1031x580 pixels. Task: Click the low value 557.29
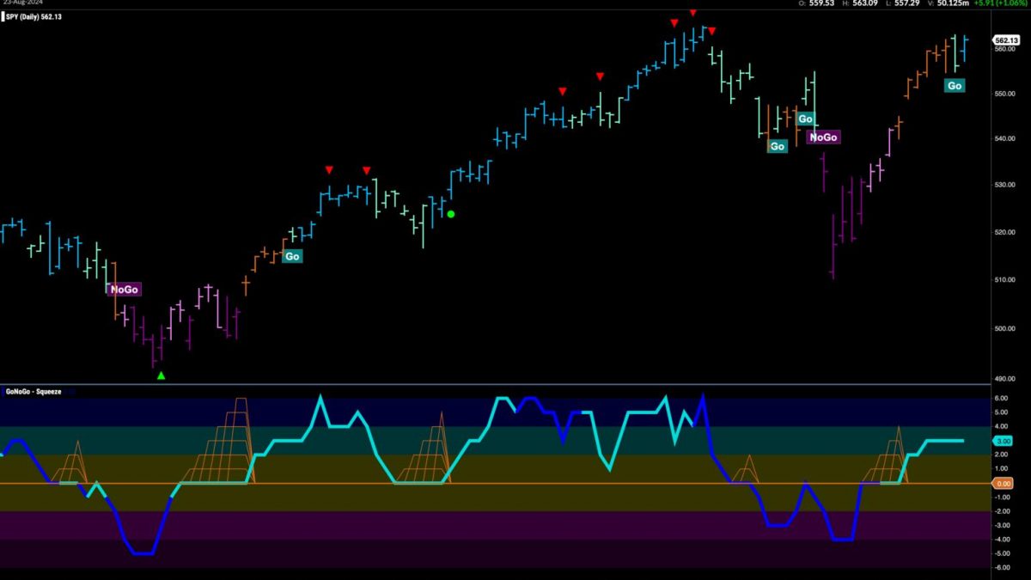[907, 3]
